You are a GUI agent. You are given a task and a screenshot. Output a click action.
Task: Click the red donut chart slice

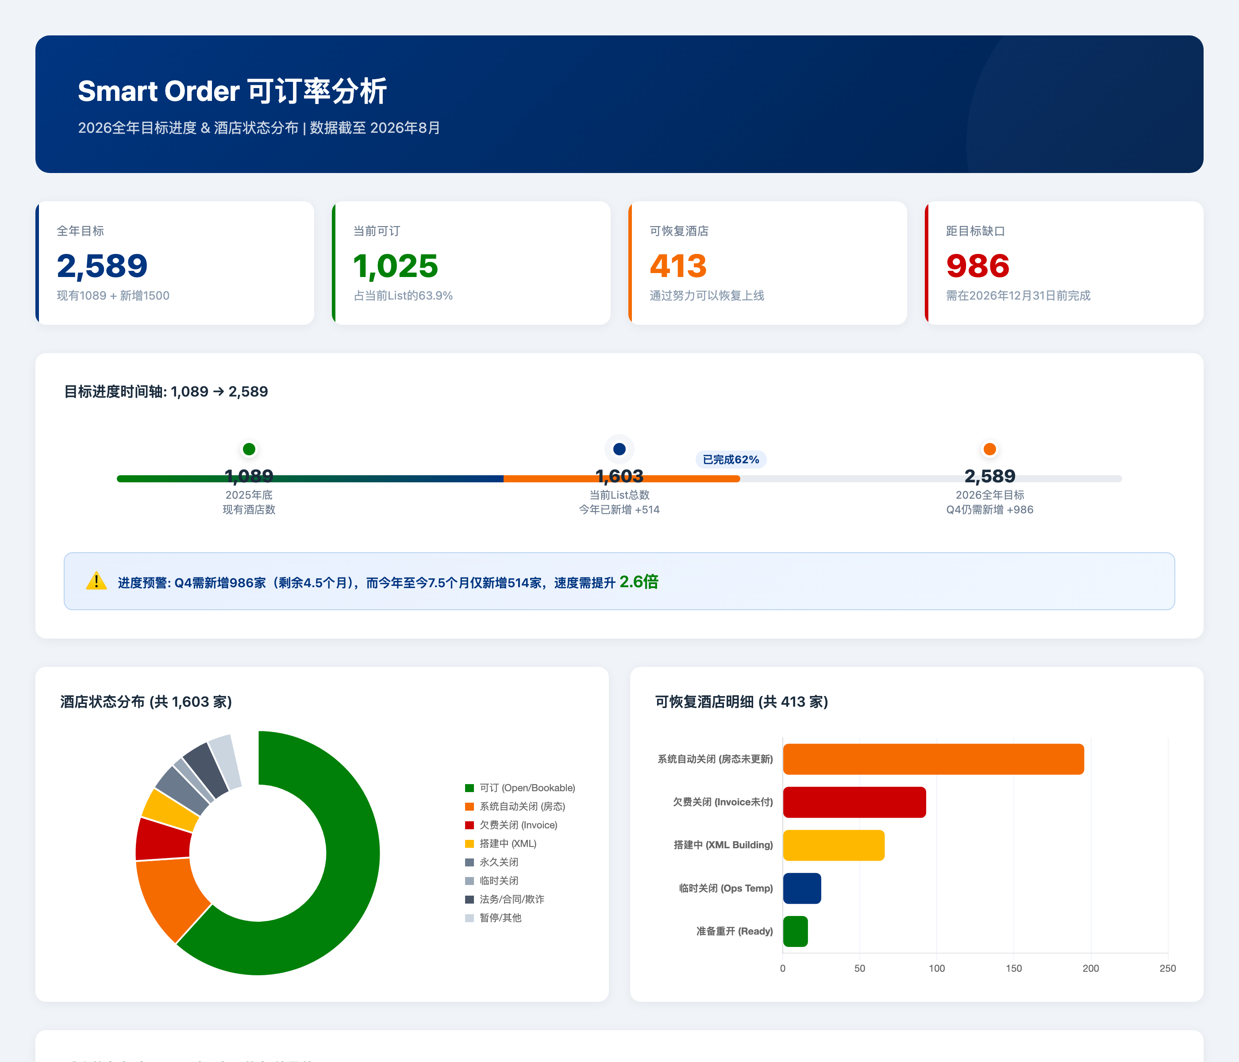tap(163, 840)
